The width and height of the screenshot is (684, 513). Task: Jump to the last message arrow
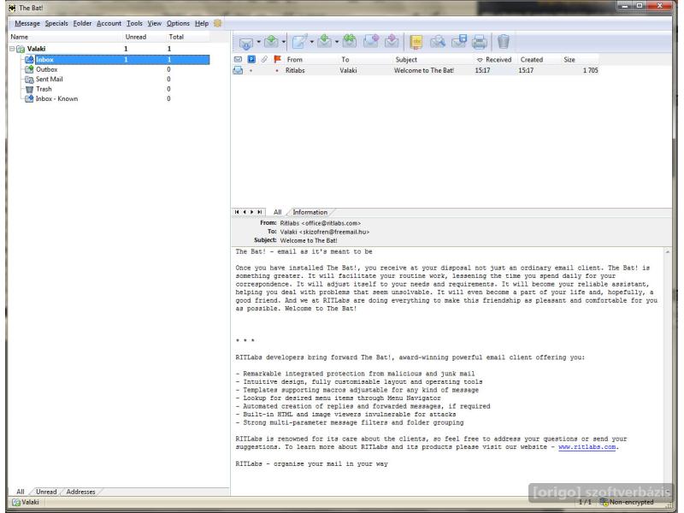pyautogui.click(x=260, y=212)
